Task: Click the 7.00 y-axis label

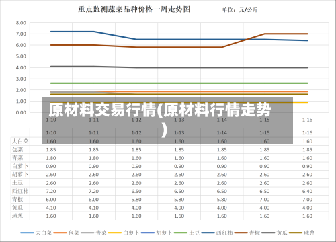Action: click(21, 34)
